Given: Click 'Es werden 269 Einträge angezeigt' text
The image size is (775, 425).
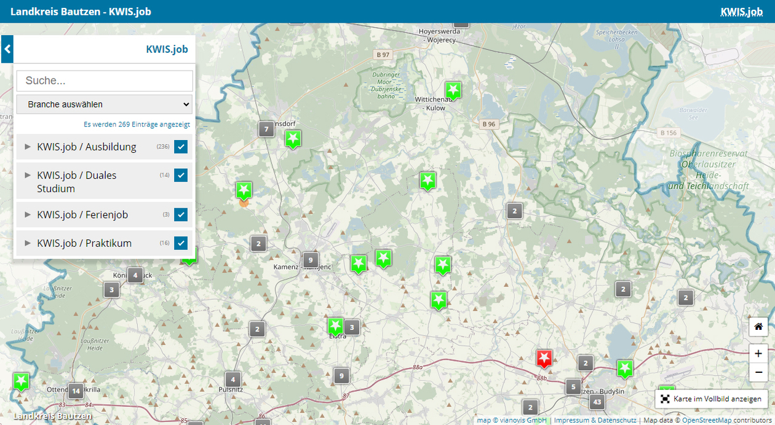Looking at the screenshot, I should (137, 124).
